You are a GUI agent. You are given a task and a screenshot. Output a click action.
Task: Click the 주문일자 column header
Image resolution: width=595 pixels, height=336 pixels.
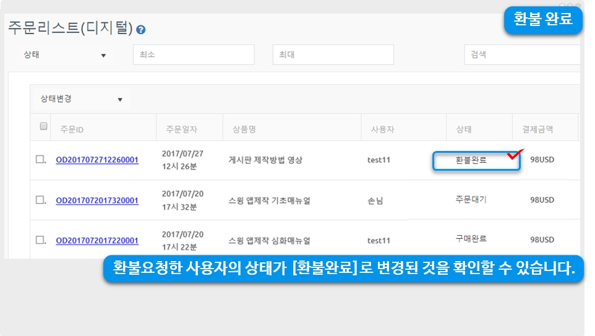181,129
